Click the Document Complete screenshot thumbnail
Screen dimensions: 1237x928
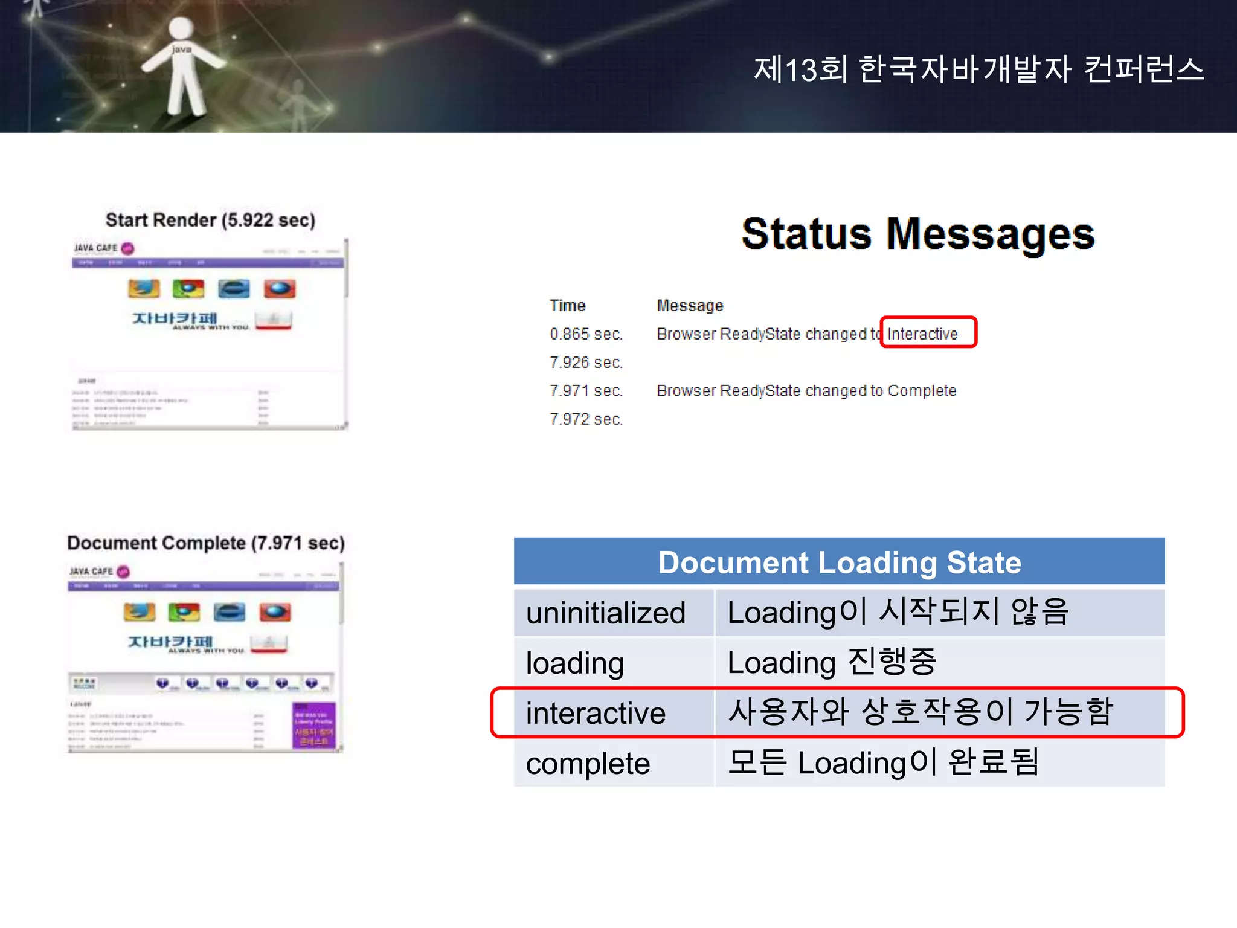tap(205, 657)
